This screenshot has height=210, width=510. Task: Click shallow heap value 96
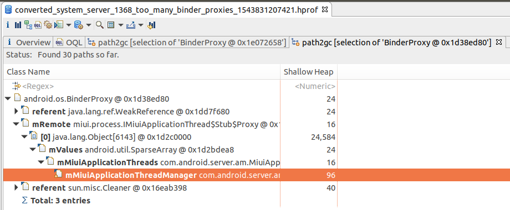pyautogui.click(x=330, y=175)
